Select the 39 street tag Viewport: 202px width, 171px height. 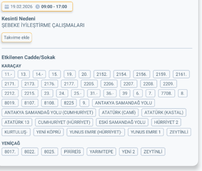pyautogui.click(x=125, y=93)
